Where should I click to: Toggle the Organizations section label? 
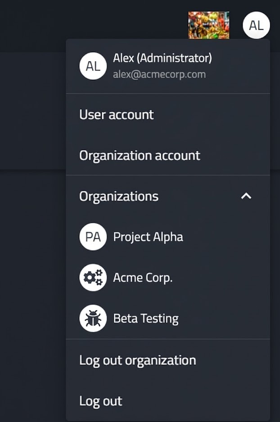119,196
